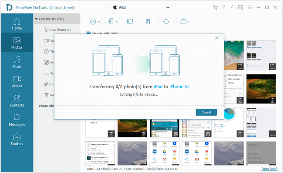Open the Messages section
This screenshot has width=283, height=173.
pos(17,120)
